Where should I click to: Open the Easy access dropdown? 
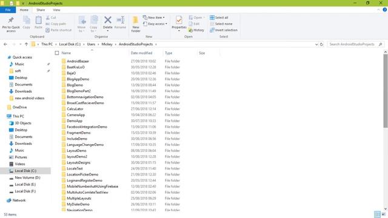pyautogui.click(x=155, y=24)
